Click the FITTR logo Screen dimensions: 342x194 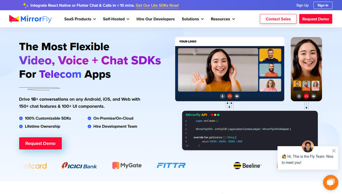[171, 165]
